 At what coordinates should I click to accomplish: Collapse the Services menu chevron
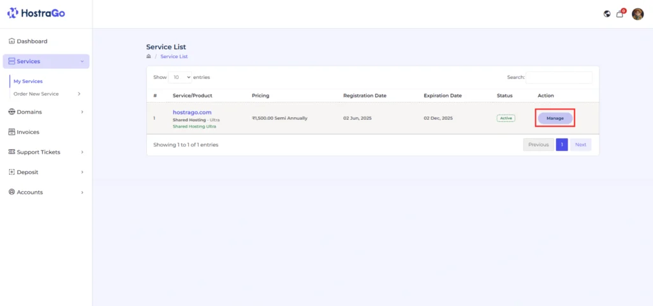coord(82,62)
